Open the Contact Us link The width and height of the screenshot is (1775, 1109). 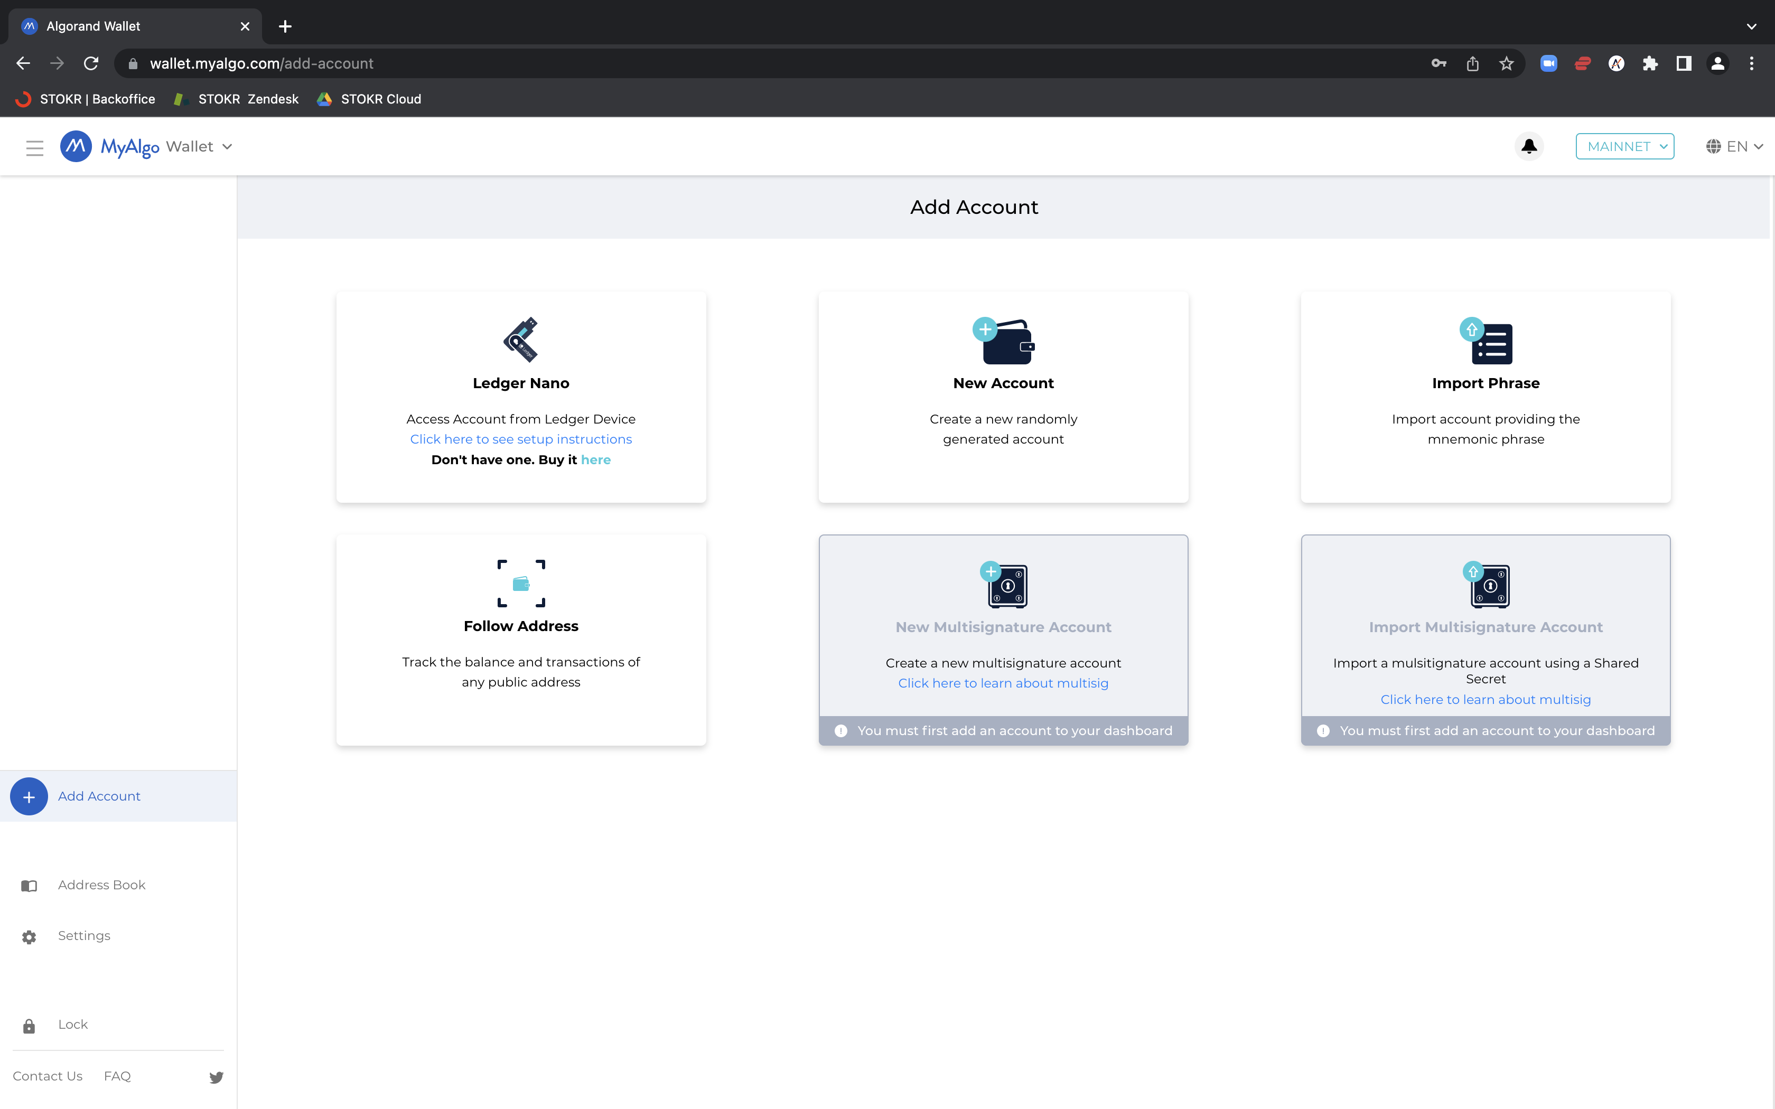tap(48, 1077)
